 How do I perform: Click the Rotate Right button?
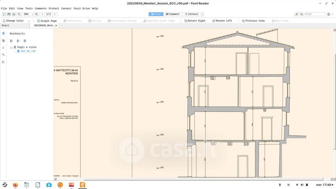[x=194, y=21]
